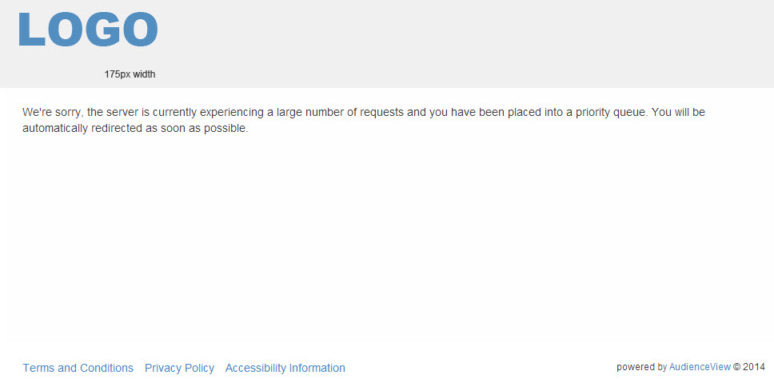Image resolution: width=774 pixels, height=379 pixels.
Task: Click the "We're sorry" opening words
Action: click(53, 112)
